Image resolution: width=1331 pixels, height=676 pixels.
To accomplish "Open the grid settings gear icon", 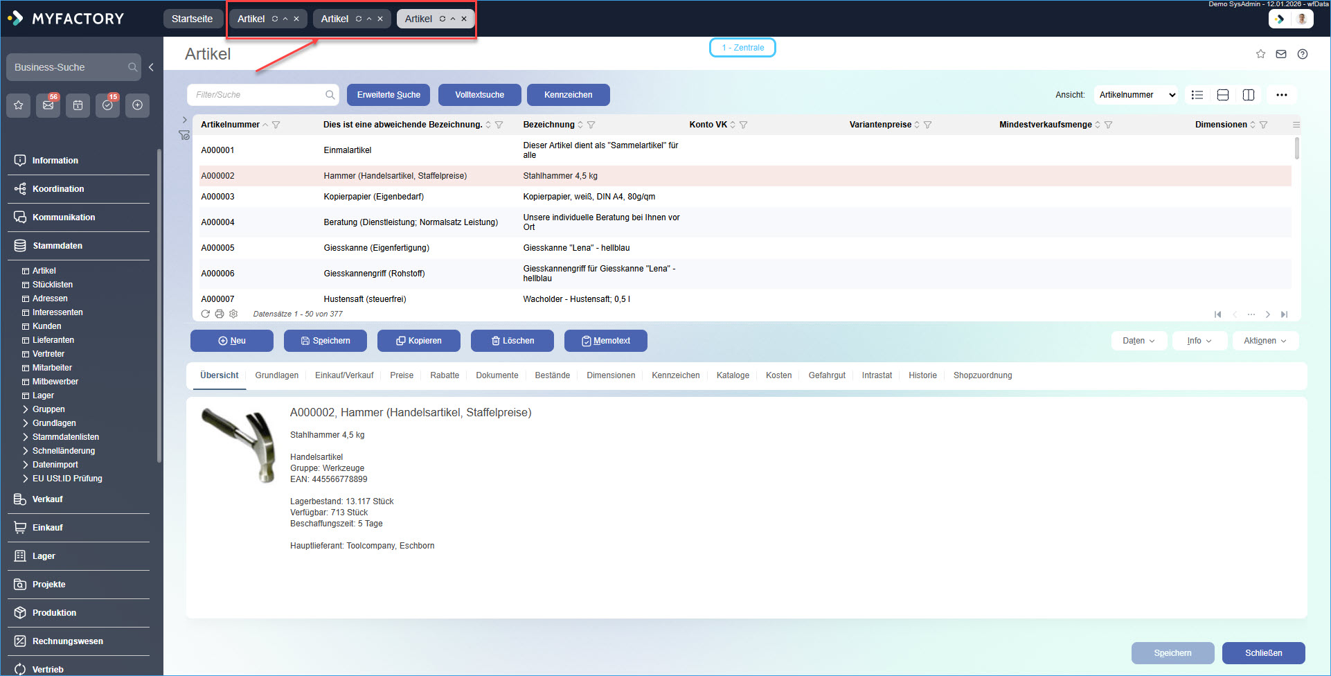I will click(233, 314).
